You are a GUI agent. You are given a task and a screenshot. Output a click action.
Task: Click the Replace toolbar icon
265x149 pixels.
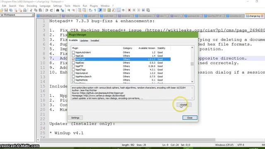click(63, 10)
